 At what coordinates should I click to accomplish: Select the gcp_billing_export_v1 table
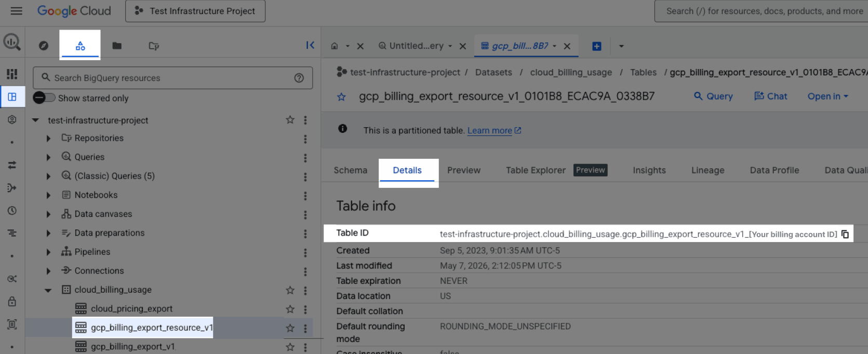(x=132, y=346)
